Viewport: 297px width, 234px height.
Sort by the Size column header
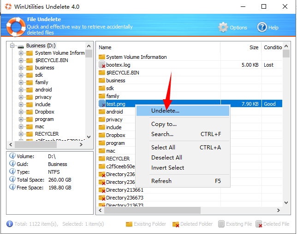tap(241, 47)
